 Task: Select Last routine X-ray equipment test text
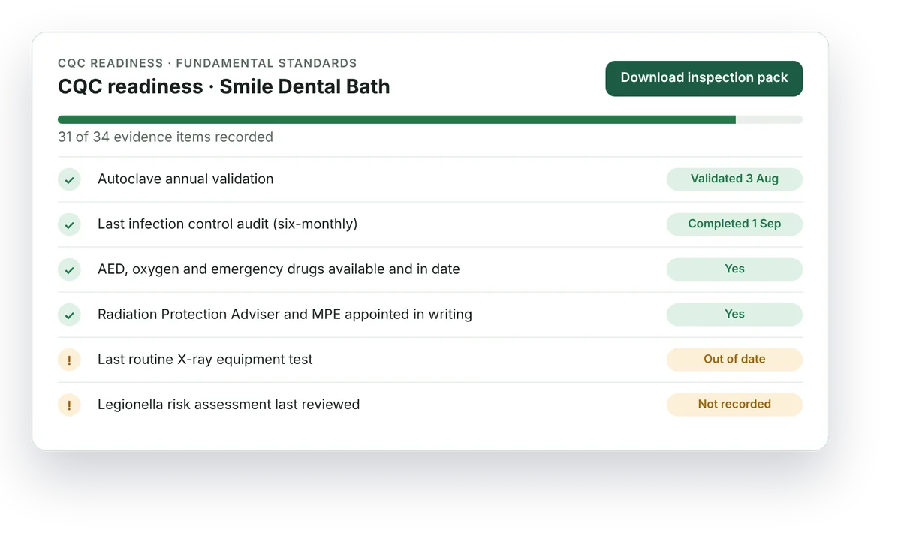pos(205,359)
